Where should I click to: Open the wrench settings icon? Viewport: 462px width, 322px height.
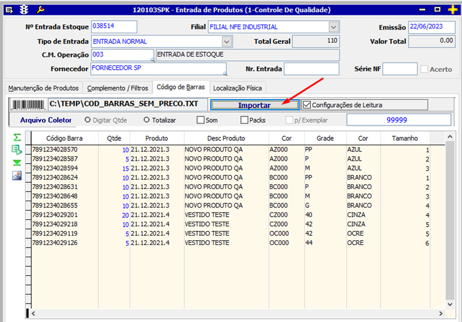[41, 10]
